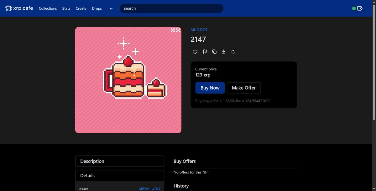Screen dimensions: 376x191
Task: Click the pixel-art mug NFT image
Action: point(128,80)
